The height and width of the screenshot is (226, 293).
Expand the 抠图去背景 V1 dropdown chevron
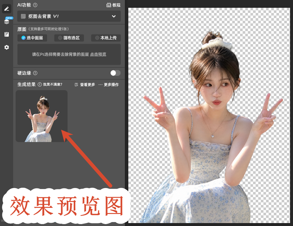[114, 17]
